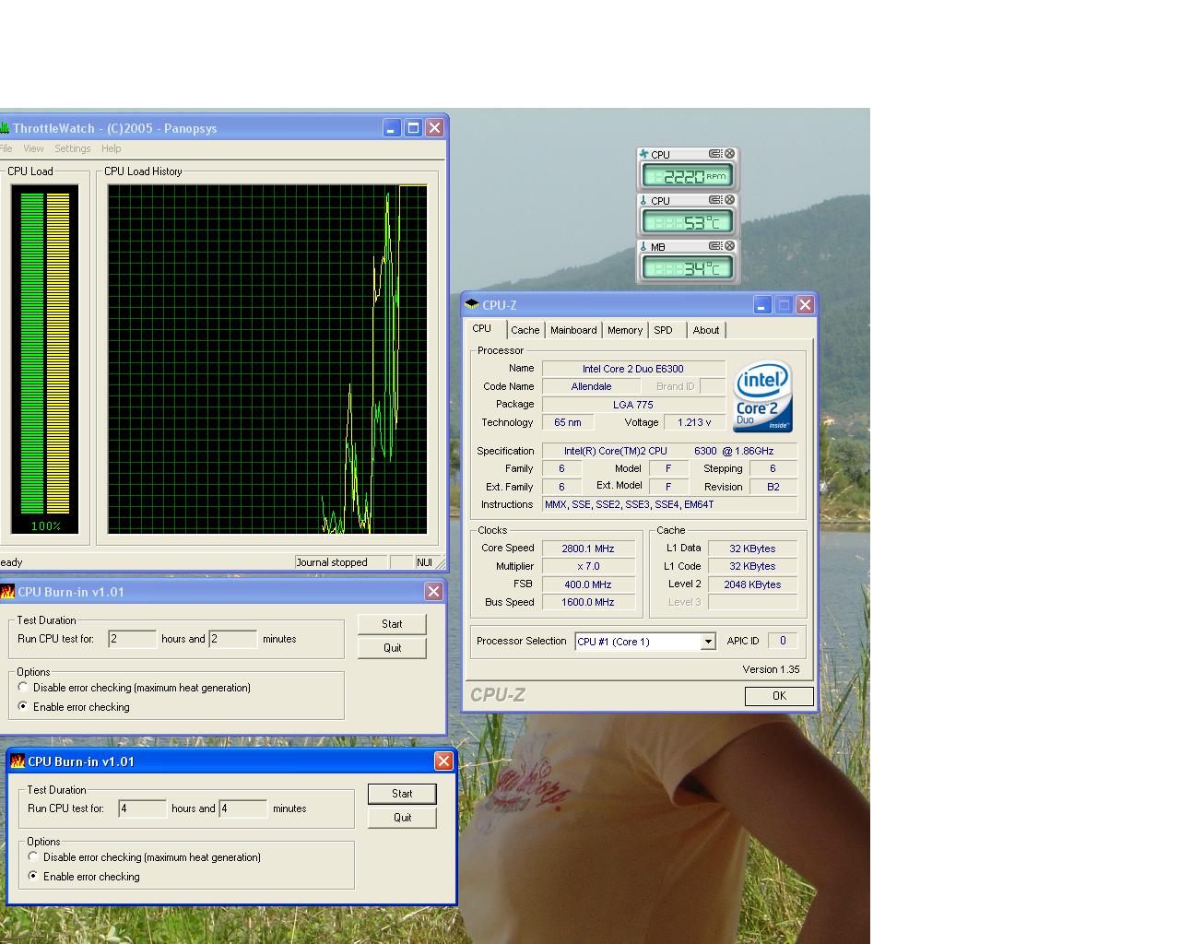Click the green CPU load bar in ThrottleWatch
The height and width of the screenshot is (944, 1180).
32,354
